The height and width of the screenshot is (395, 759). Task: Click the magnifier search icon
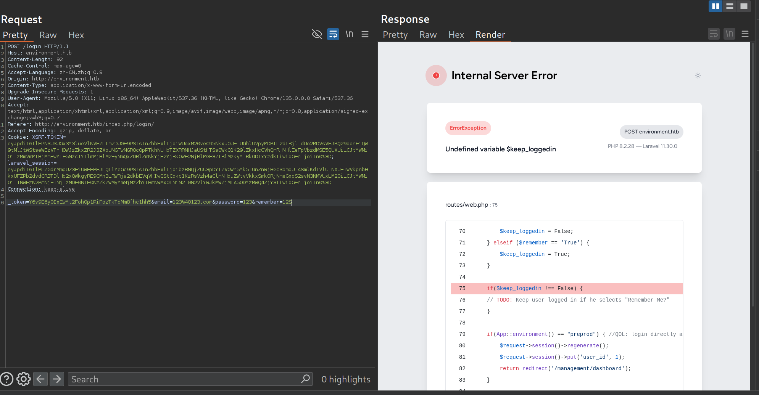coord(306,379)
